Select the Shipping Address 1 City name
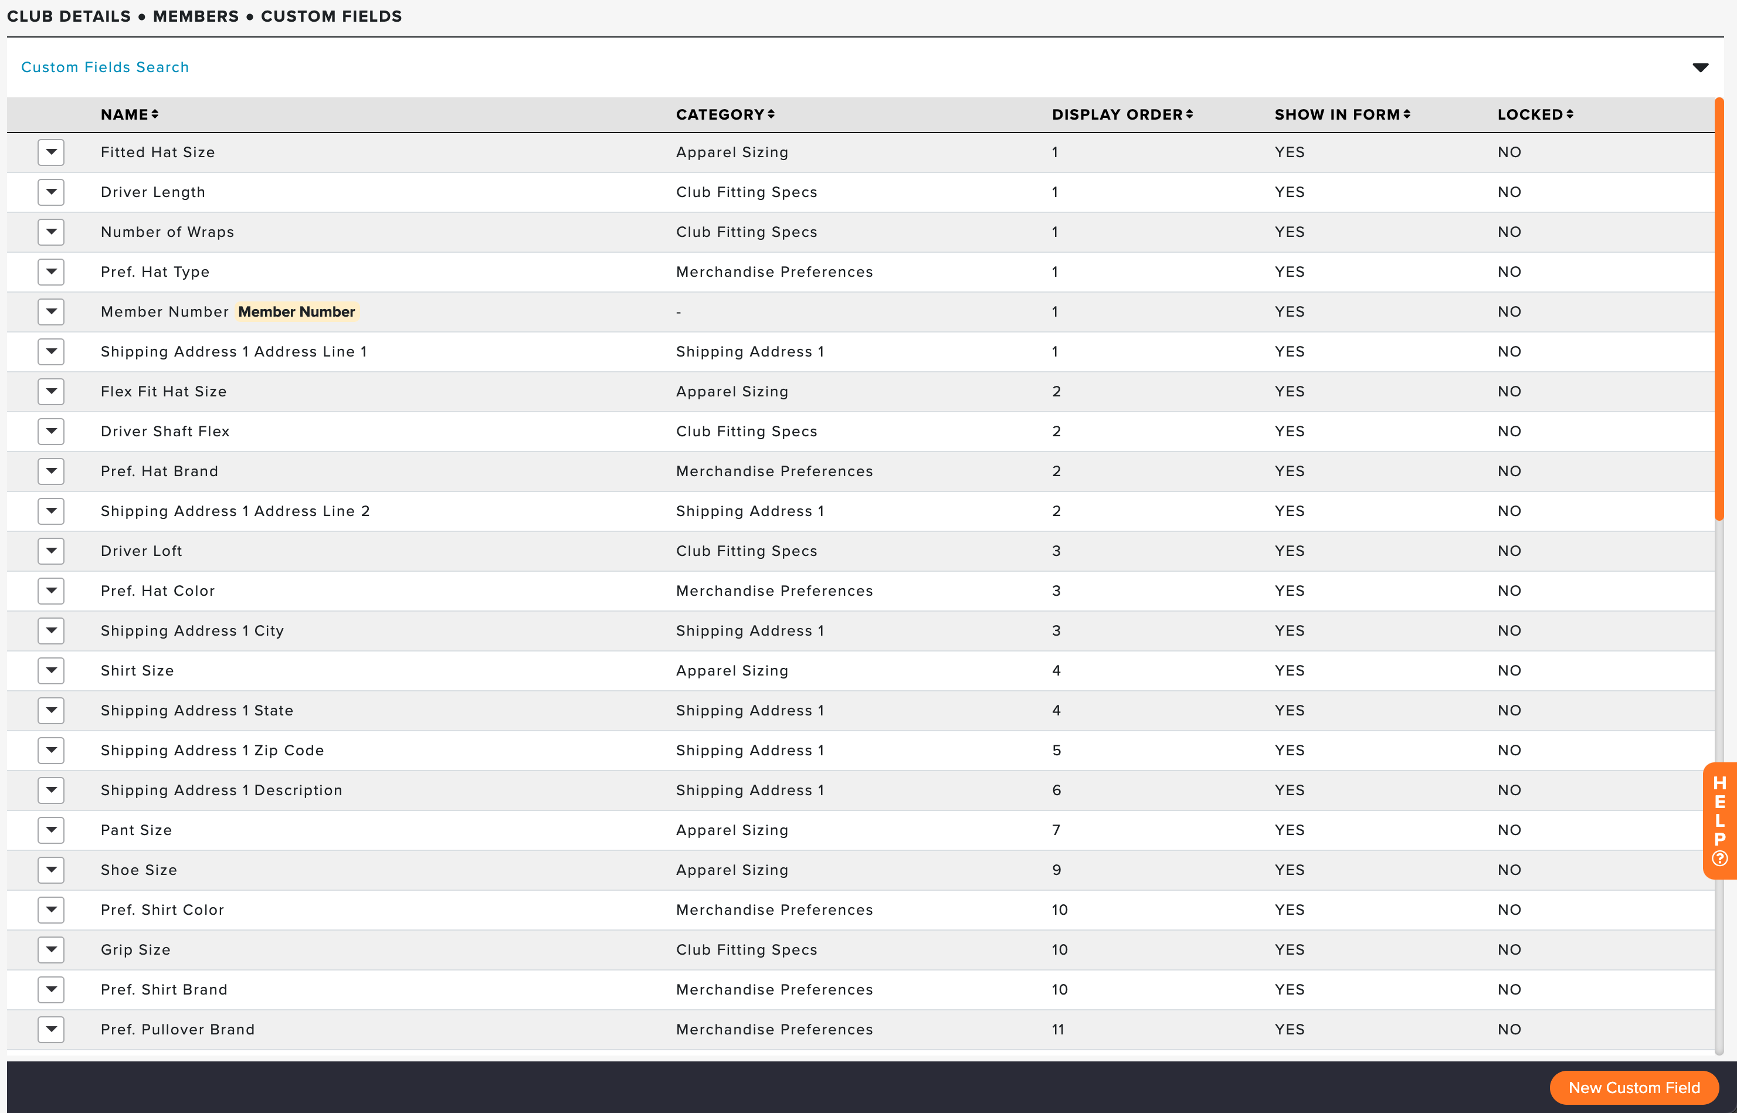This screenshot has height=1113, width=1737. (192, 631)
